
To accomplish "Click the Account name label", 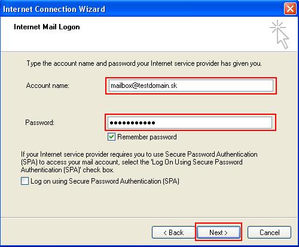I will click(48, 86).
